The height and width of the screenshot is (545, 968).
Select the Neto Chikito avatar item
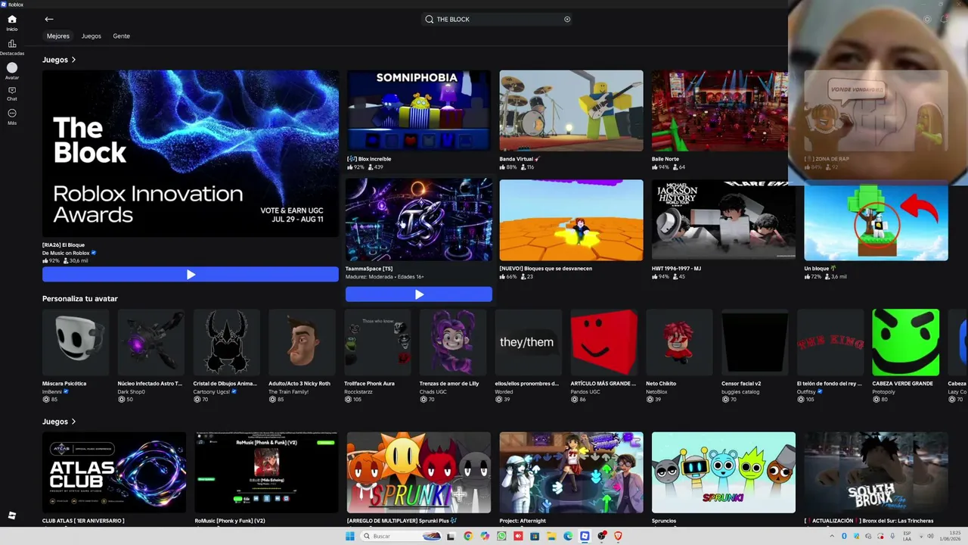click(x=679, y=342)
